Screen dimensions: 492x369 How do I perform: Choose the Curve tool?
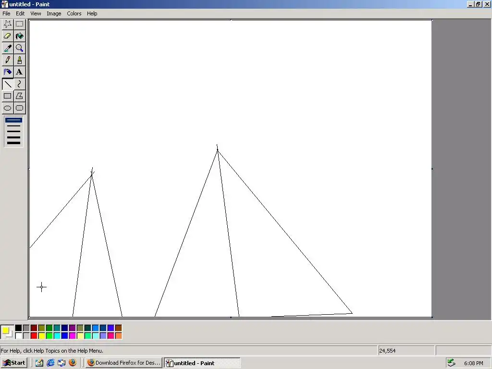click(x=19, y=84)
